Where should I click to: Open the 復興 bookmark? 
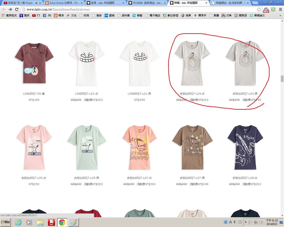pos(186,16)
